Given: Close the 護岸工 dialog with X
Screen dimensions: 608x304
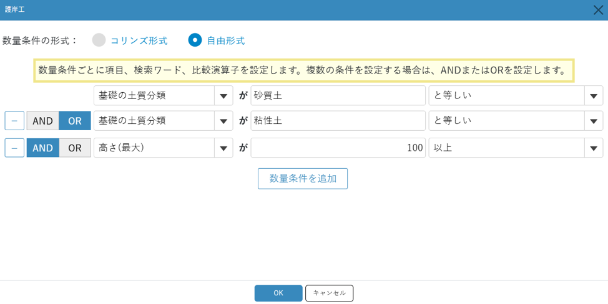Looking at the screenshot, I should point(597,10).
